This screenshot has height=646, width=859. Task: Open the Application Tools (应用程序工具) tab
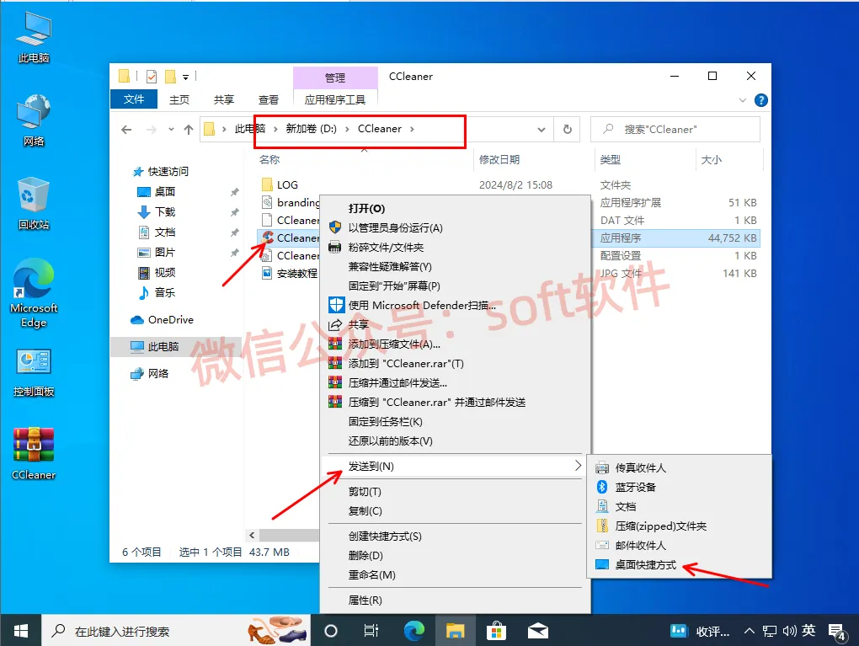pyautogui.click(x=335, y=99)
